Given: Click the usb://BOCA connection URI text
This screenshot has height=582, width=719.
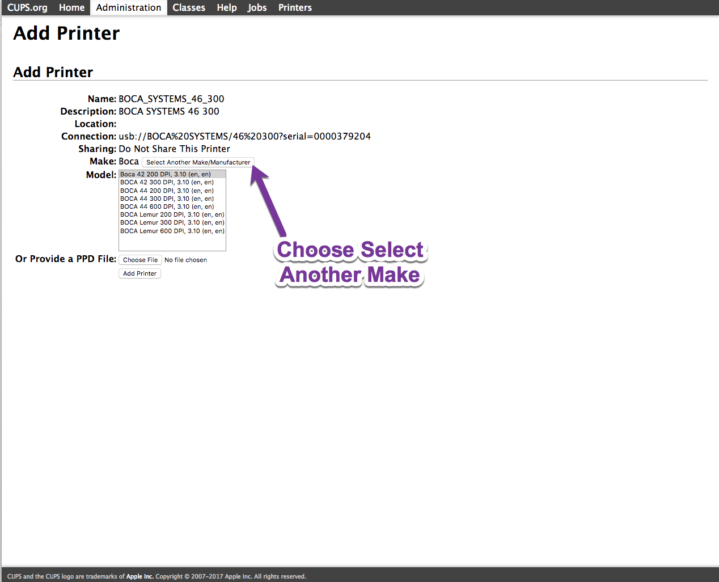Looking at the screenshot, I should (x=244, y=136).
